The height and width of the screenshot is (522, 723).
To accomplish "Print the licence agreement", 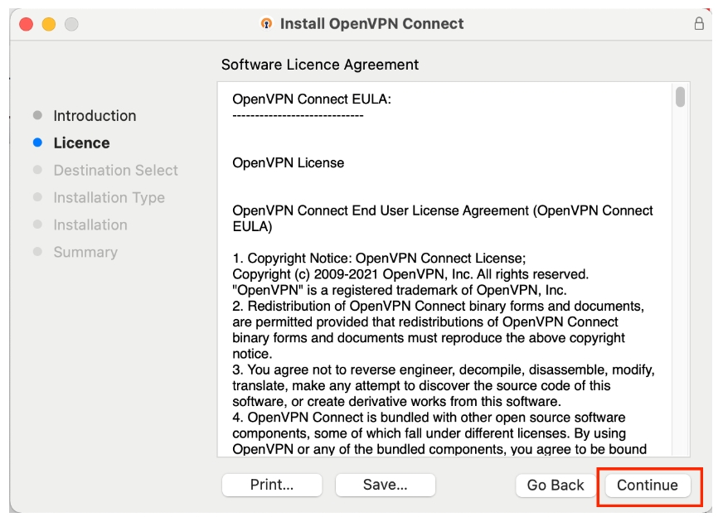I will pyautogui.click(x=272, y=486).
